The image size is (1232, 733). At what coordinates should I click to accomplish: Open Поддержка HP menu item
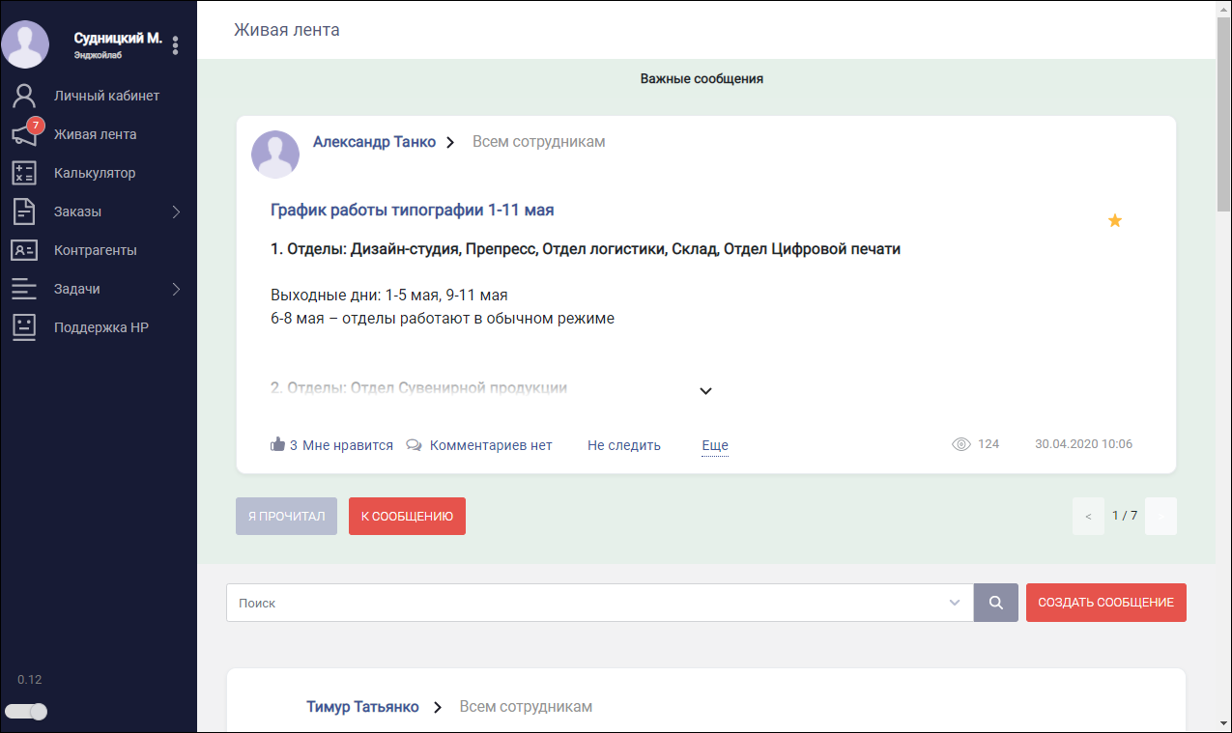point(101,327)
